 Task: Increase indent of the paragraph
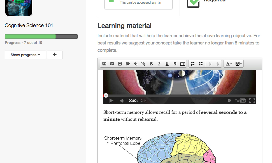pyautogui.click(x=218, y=64)
